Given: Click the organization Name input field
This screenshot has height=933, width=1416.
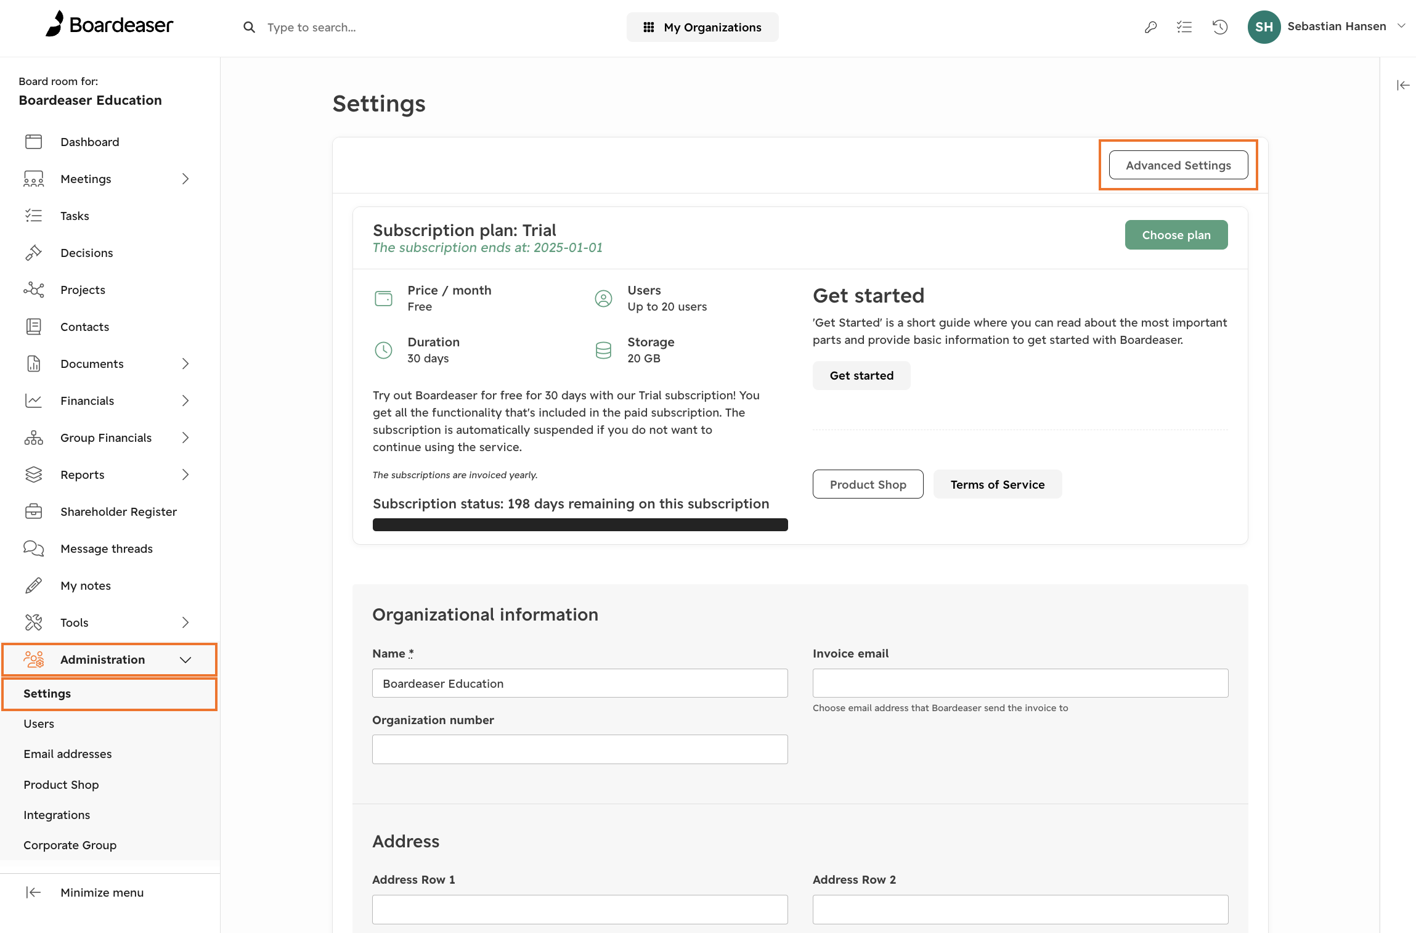Looking at the screenshot, I should point(580,683).
